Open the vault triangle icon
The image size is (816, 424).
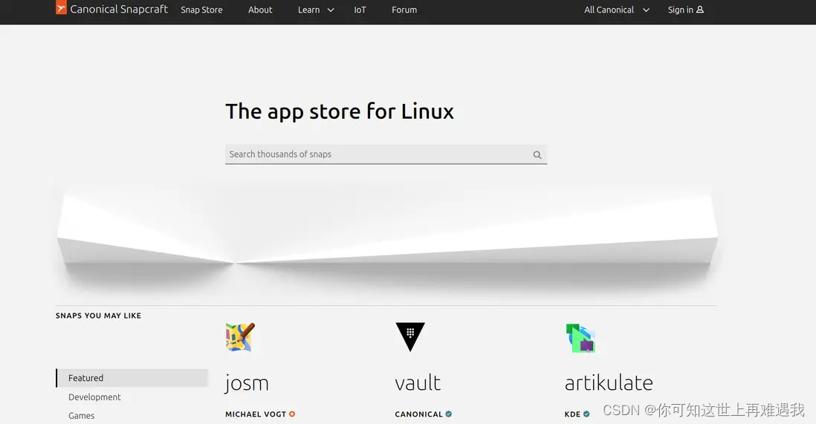click(x=410, y=337)
